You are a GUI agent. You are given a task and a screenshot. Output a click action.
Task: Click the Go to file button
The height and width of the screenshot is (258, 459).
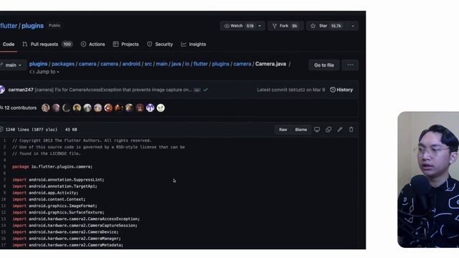coord(323,65)
